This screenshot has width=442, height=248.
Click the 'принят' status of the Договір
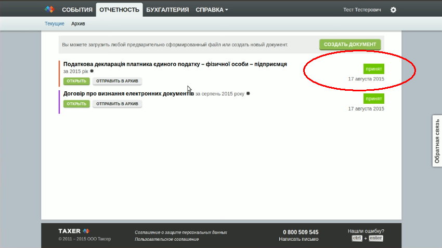click(373, 99)
